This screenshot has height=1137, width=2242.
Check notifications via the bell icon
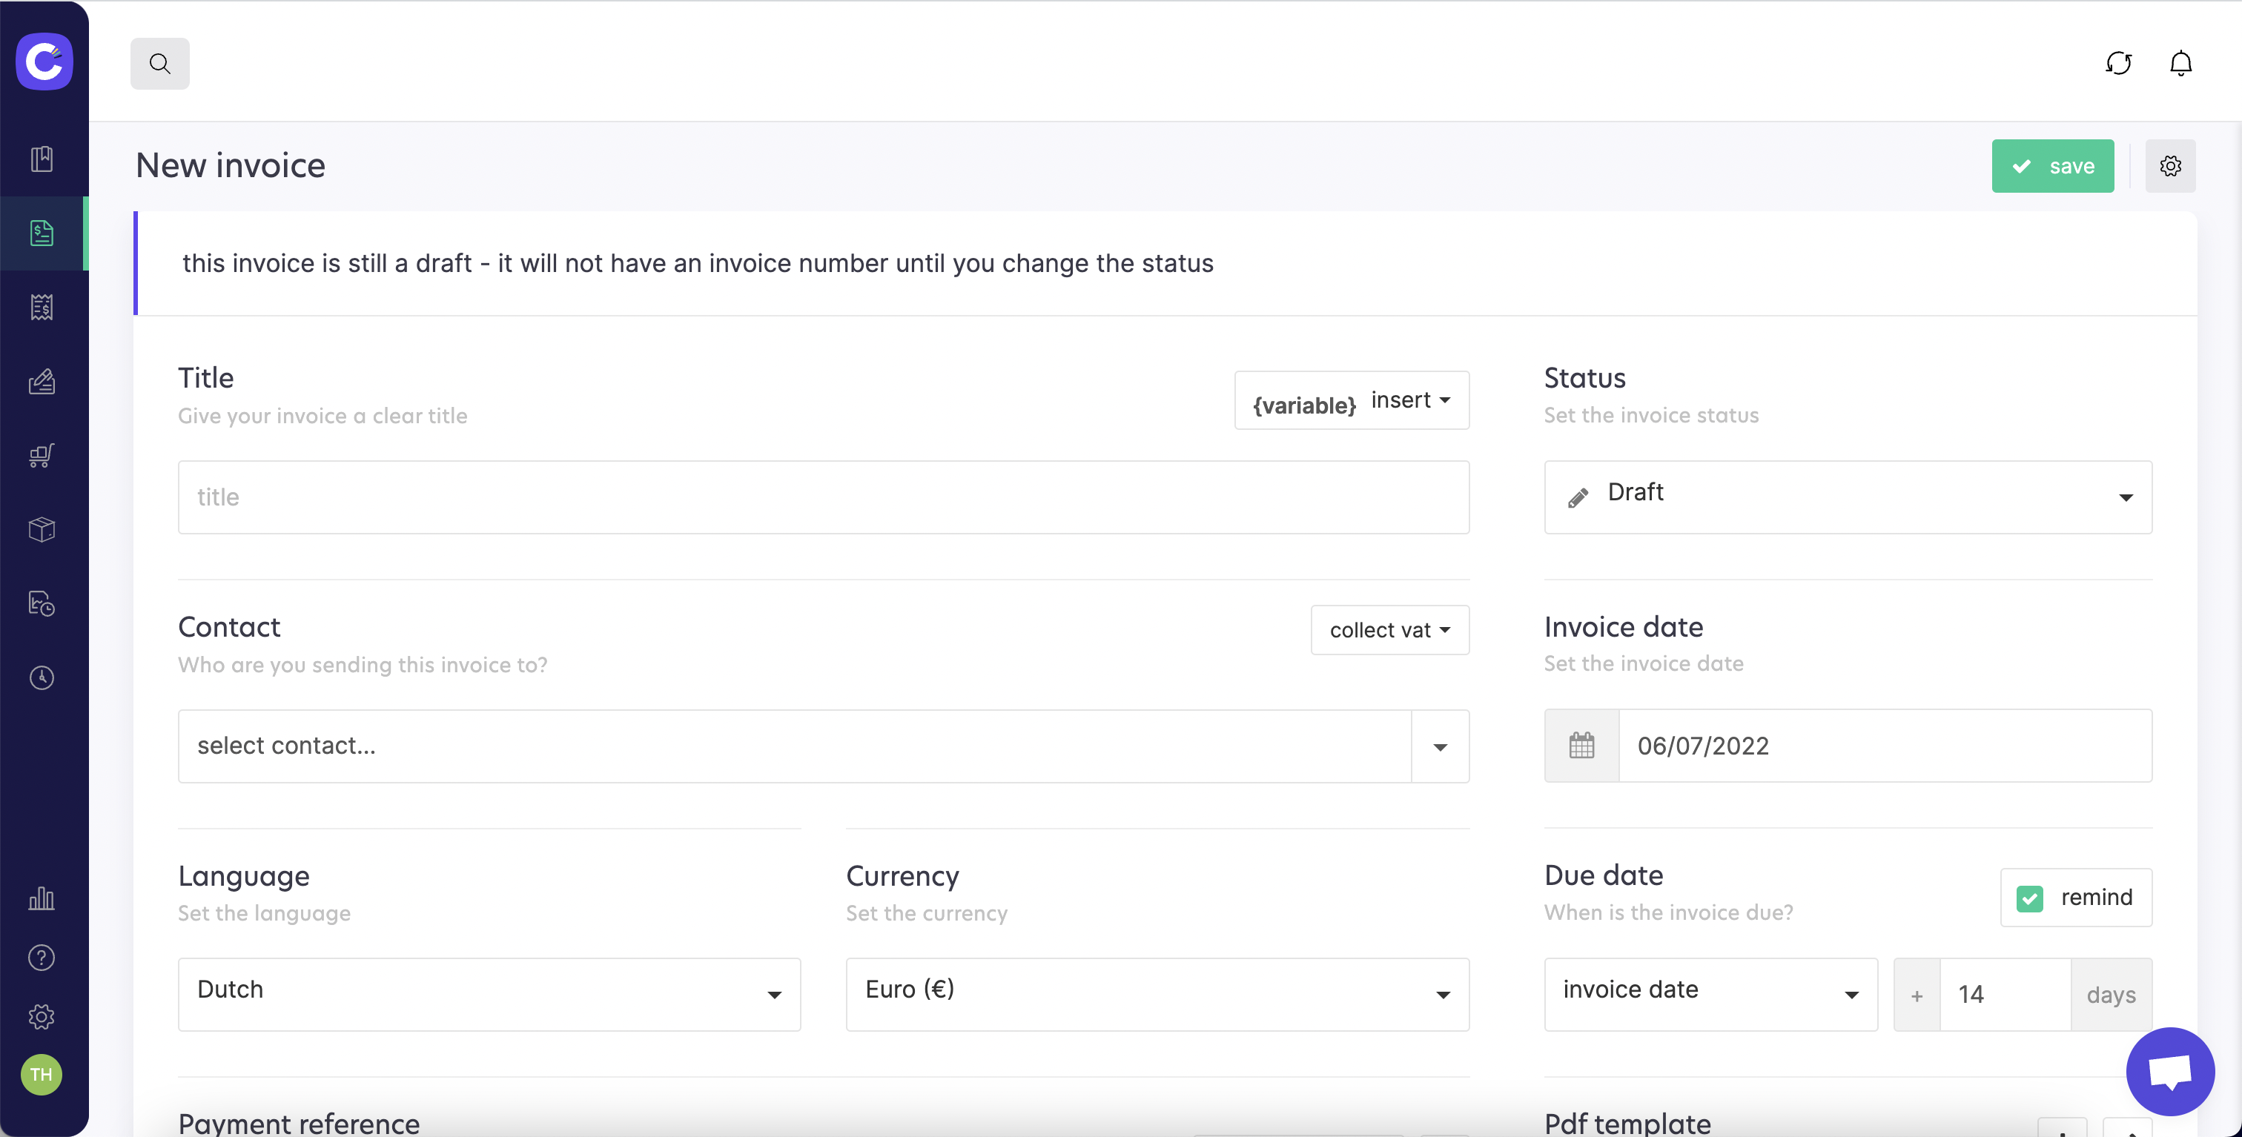[2179, 63]
